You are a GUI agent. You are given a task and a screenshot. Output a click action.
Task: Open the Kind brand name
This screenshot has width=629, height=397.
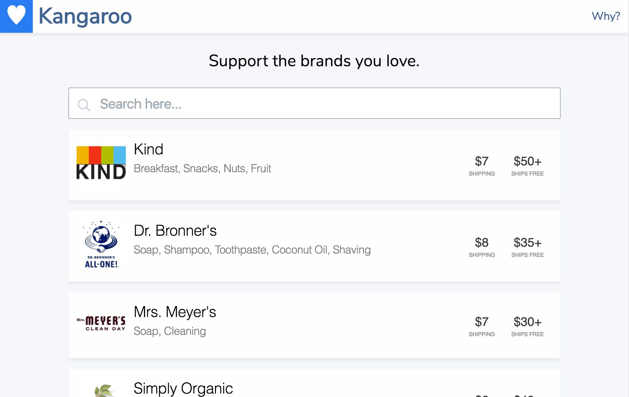coord(148,149)
